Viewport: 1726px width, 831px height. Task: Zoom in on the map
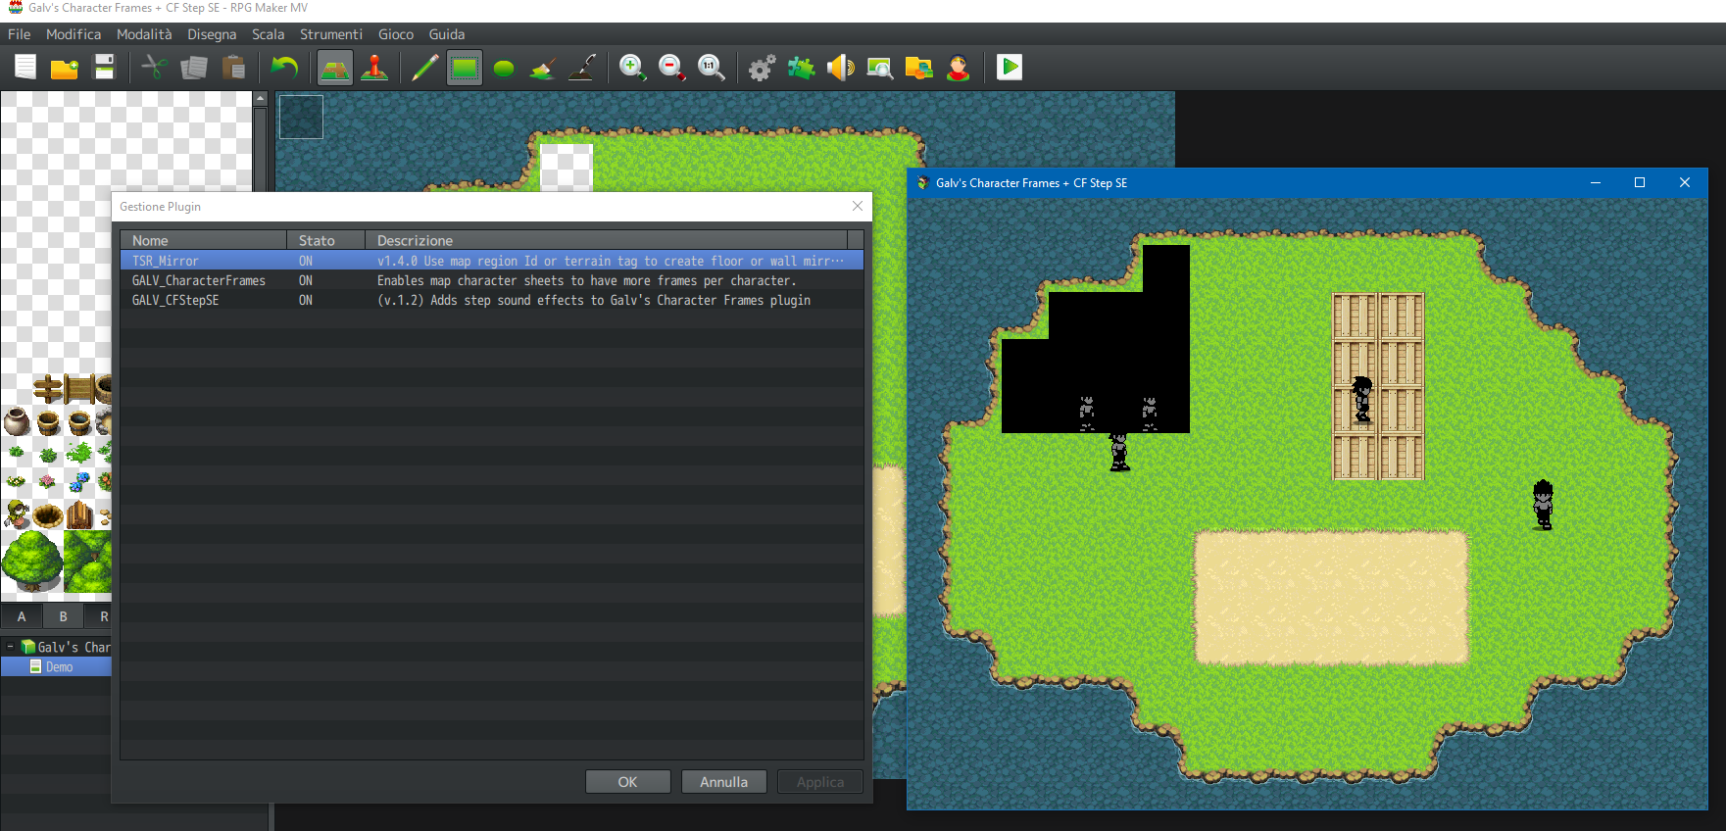tap(633, 68)
